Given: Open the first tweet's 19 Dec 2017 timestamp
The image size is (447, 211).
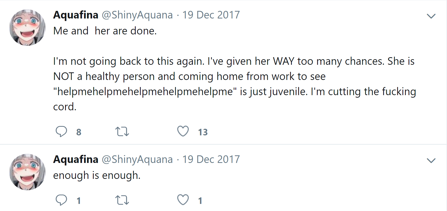Looking at the screenshot, I should coord(211,15).
